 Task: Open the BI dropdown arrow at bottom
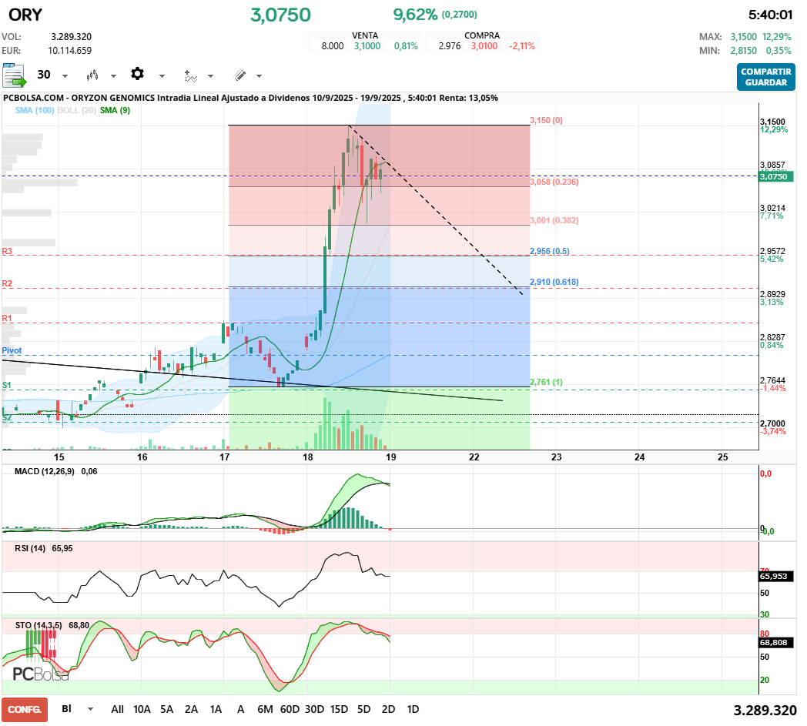click(x=91, y=709)
